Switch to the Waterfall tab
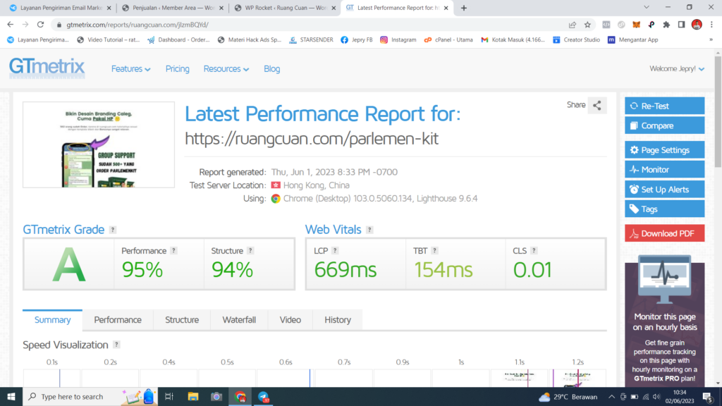This screenshot has width=722, height=406. (239, 320)
